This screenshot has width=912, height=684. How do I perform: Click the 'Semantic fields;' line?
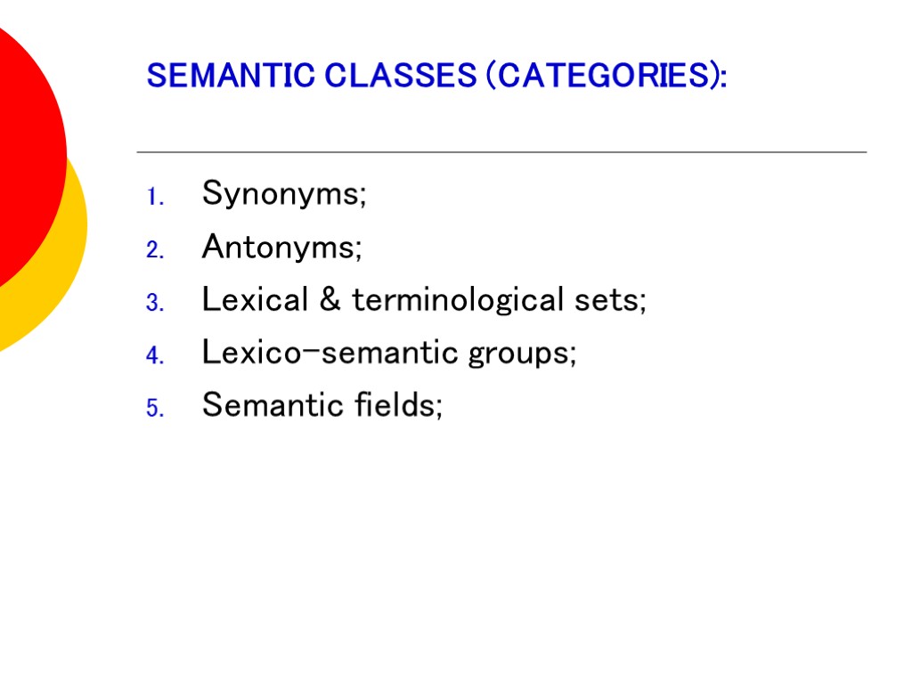click(322, 406)
